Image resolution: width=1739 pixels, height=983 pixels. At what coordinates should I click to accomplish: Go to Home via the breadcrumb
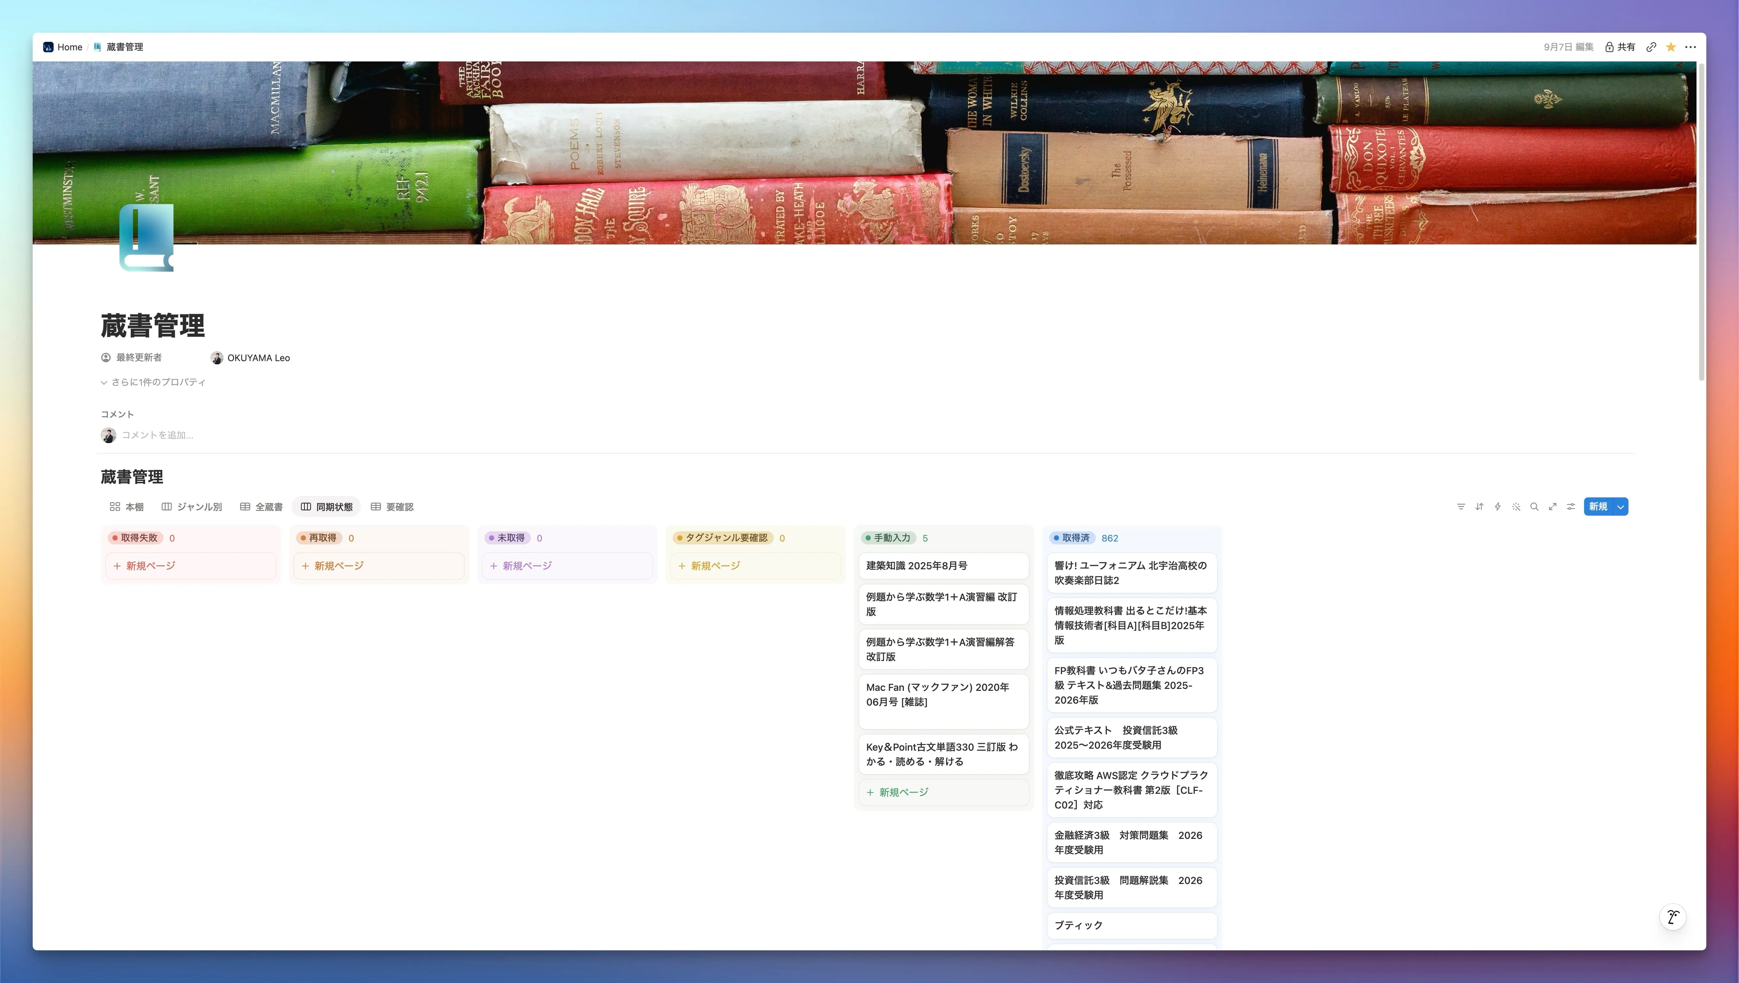tap(63, 47)
